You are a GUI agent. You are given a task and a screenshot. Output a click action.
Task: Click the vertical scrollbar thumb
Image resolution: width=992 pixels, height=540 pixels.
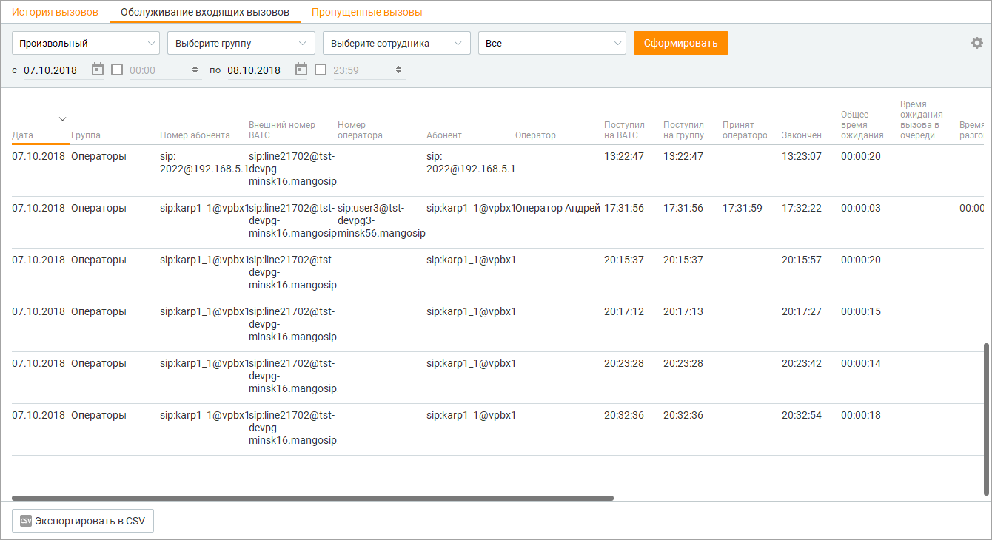point(986,419)
